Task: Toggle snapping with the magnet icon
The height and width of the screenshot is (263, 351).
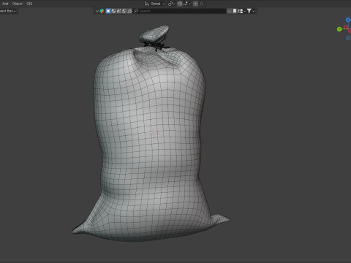Action: (x=180, y=4)
